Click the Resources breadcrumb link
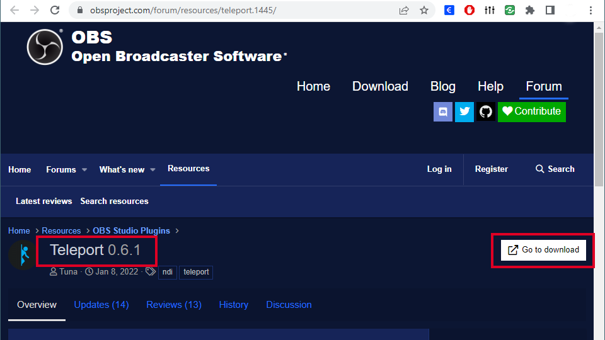Image resolution: width=605 pixels, height=340 pixels. (x=61, y=230)
